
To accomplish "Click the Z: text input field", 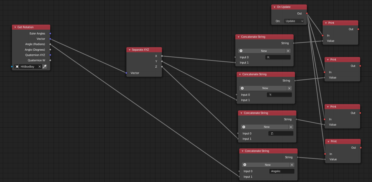I will [281, 133].
